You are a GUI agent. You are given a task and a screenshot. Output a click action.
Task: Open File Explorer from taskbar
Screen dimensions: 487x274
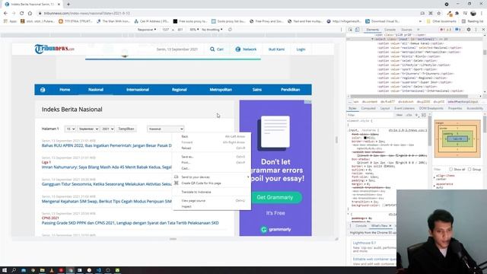point(43,270)
